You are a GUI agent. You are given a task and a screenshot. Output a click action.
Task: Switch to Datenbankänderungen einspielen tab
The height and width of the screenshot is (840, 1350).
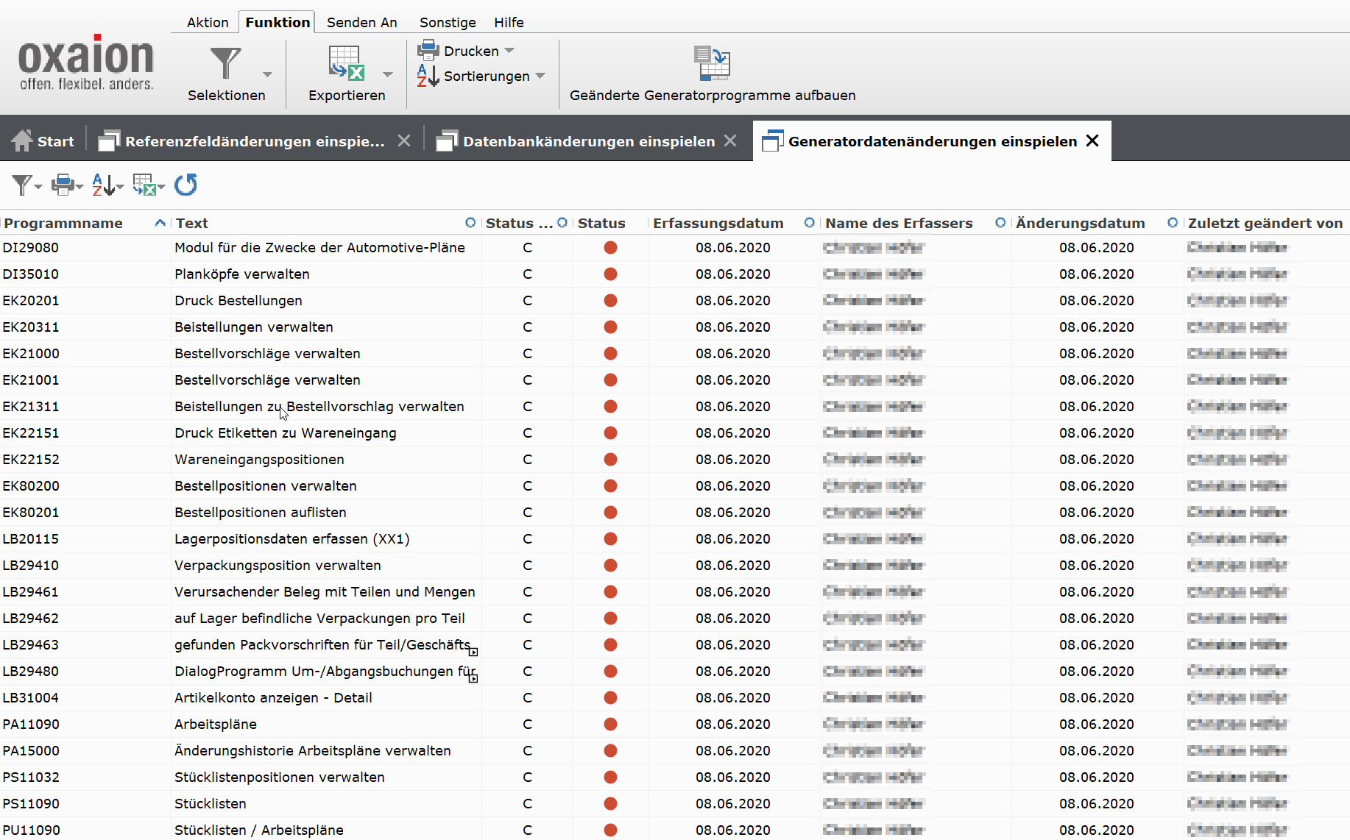point(588,141)
